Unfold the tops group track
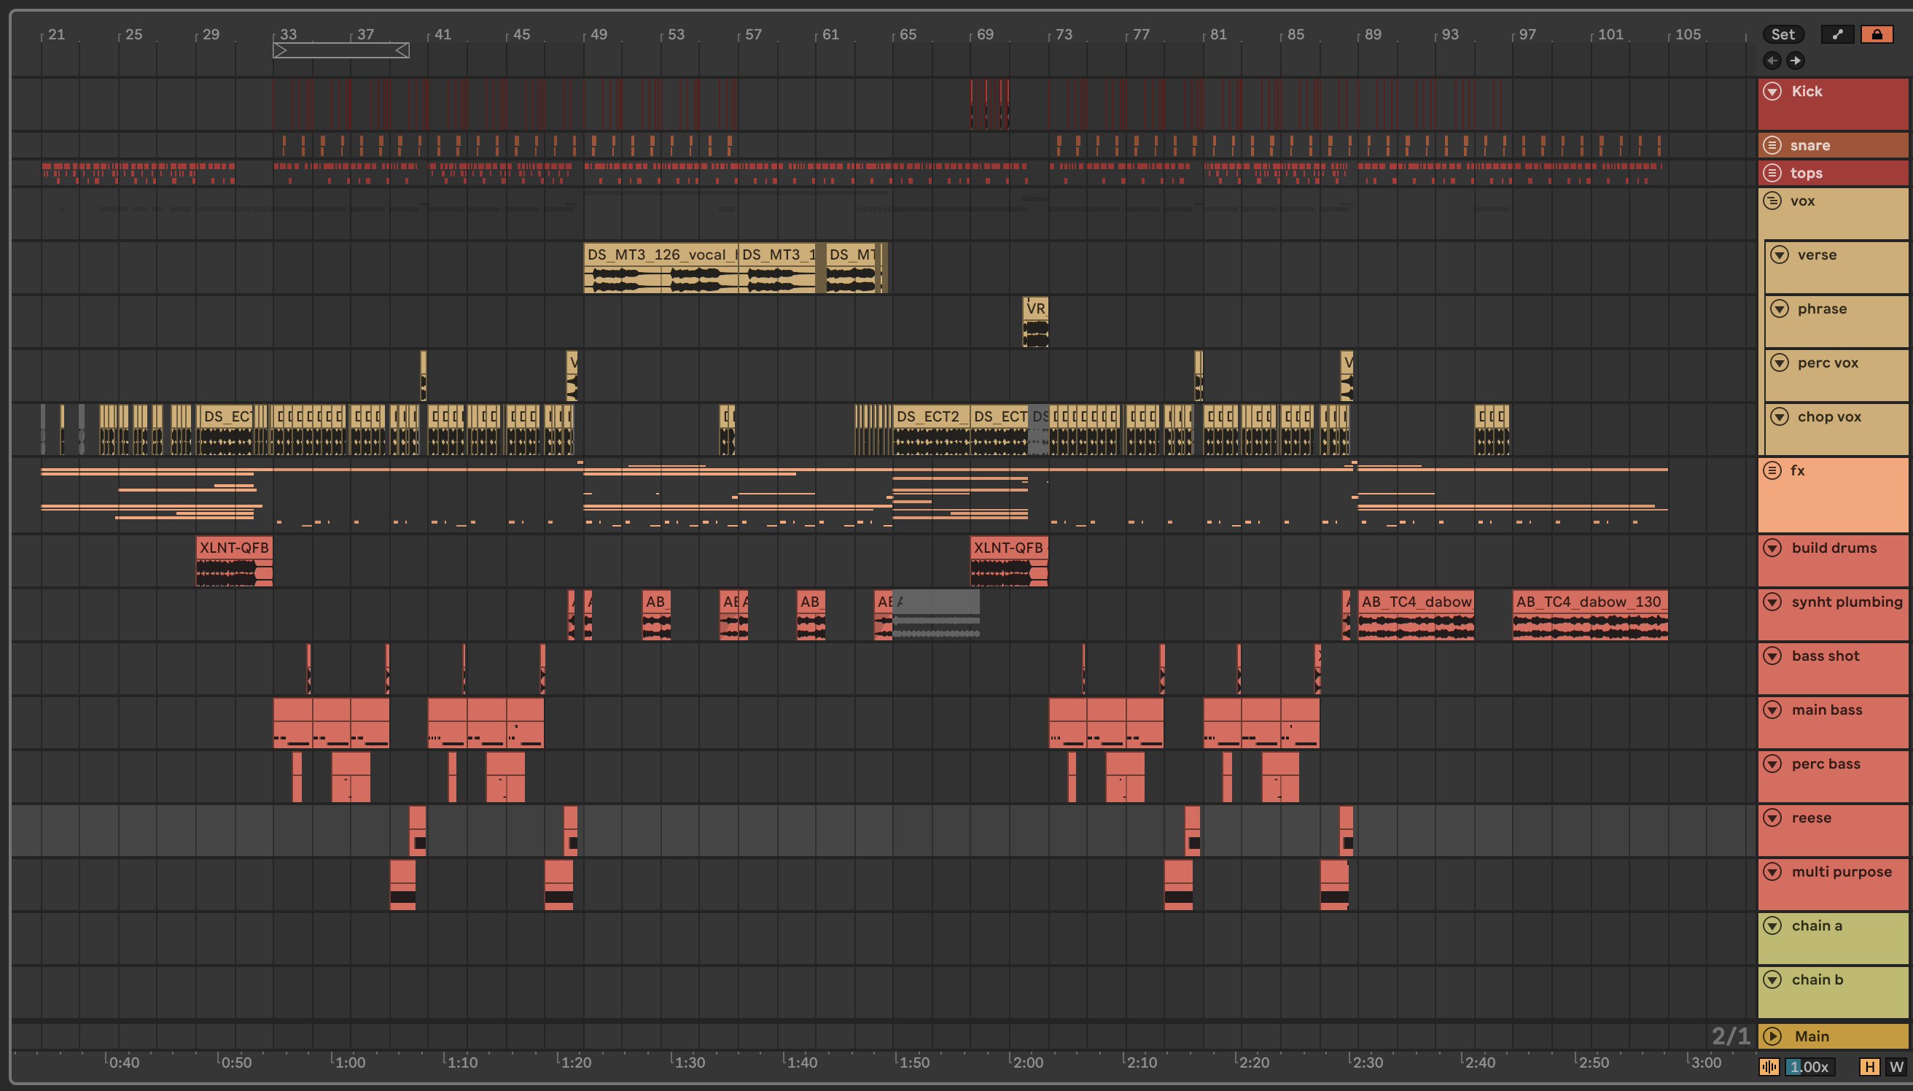 (x=1772, y=173)
